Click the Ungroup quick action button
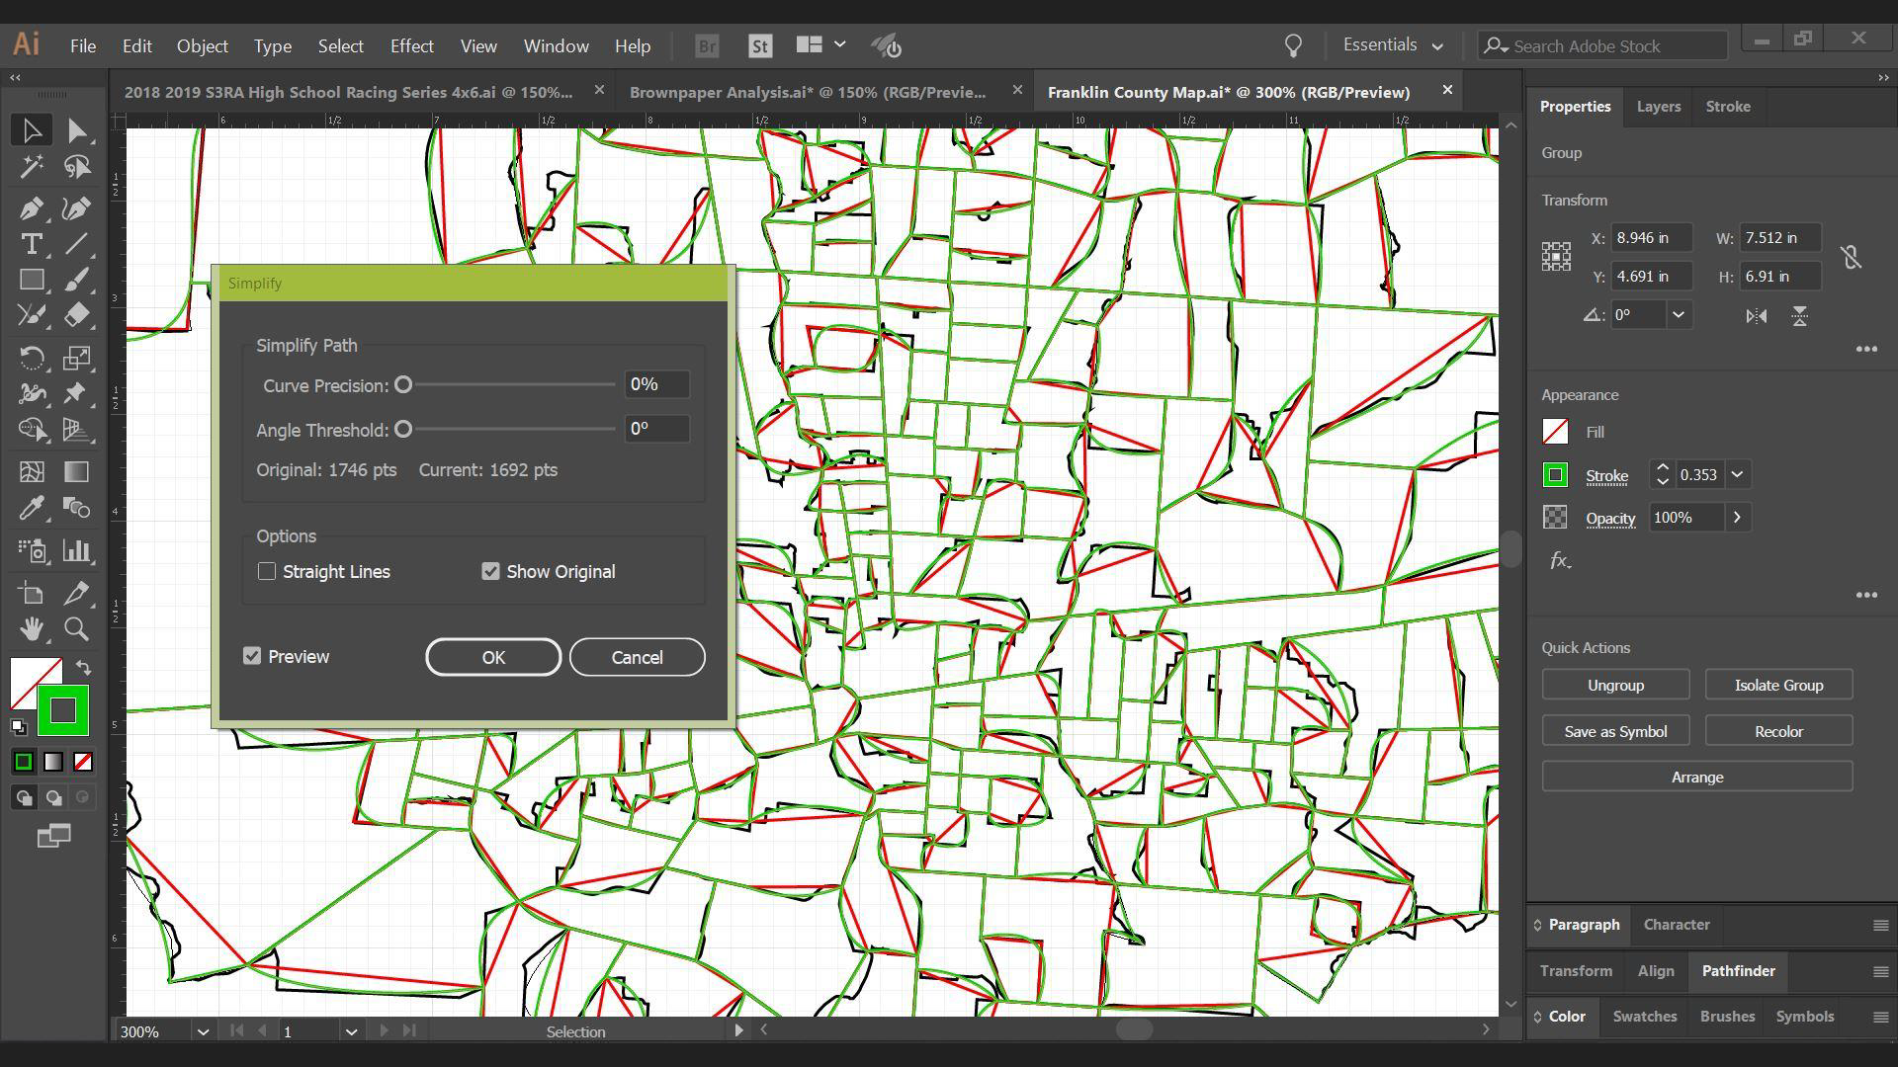 [1615, 685]
